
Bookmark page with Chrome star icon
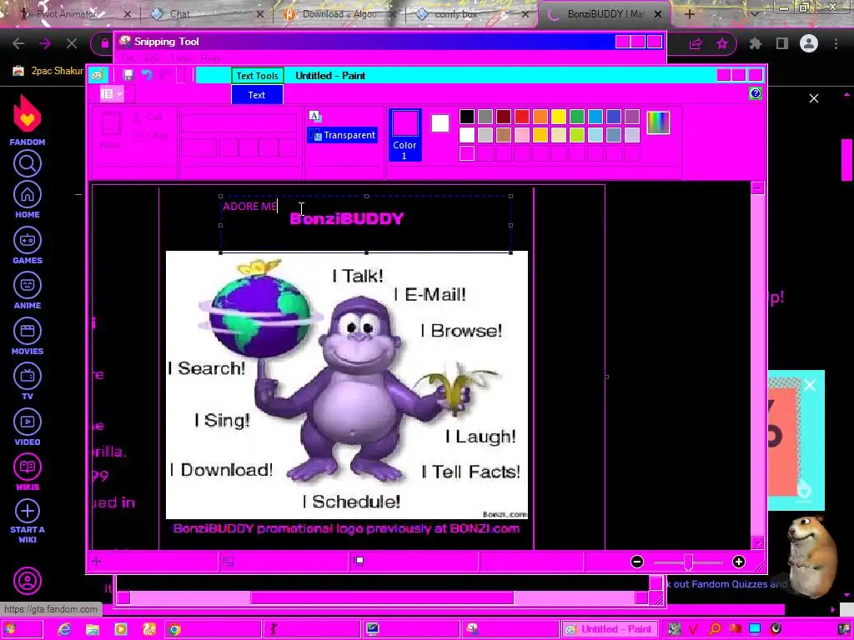pyautogui.click(x=721, y=43)
